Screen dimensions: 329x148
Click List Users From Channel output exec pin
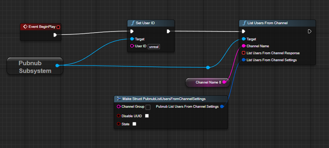pyautogui.click(x=310, y=32)
